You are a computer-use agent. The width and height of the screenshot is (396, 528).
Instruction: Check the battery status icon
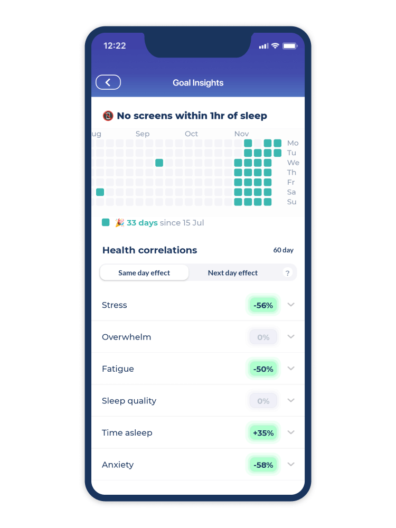click(289, 46)
